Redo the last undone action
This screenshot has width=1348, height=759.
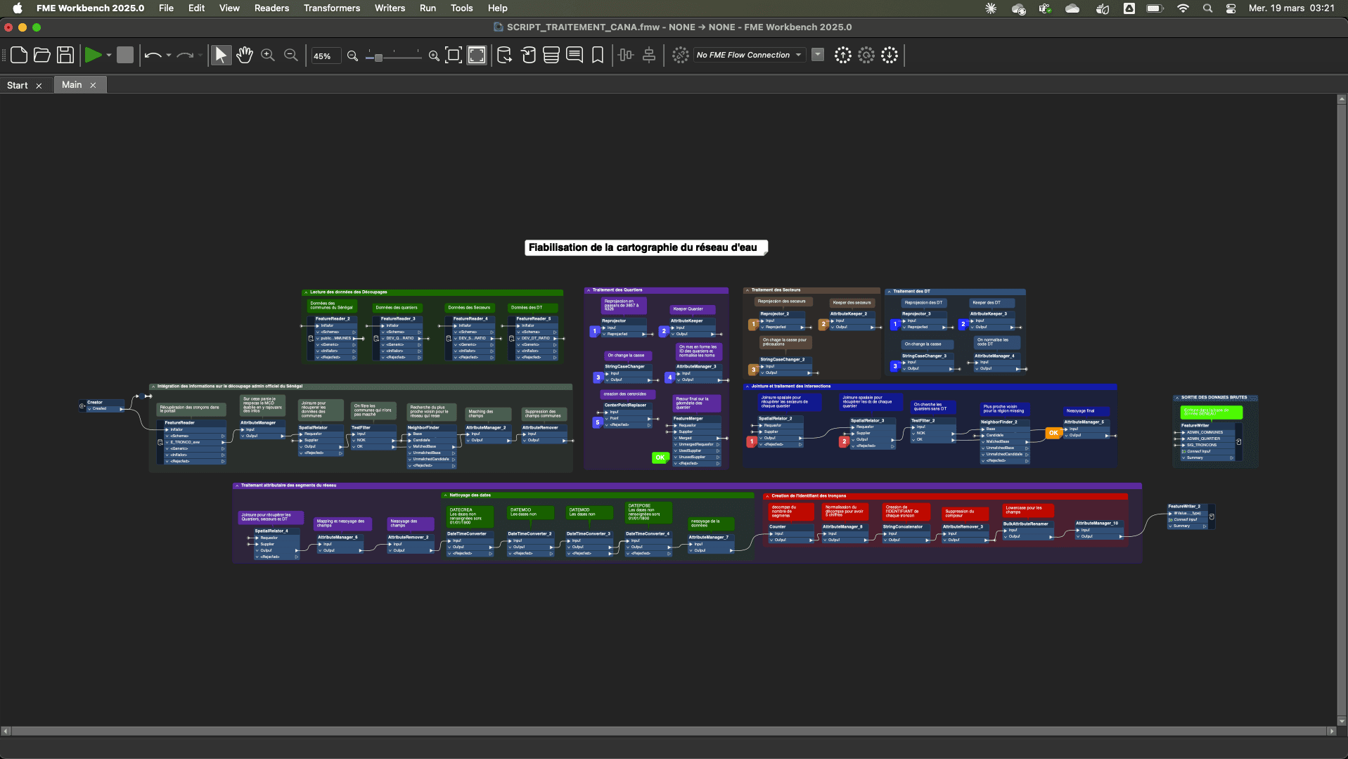185,55
